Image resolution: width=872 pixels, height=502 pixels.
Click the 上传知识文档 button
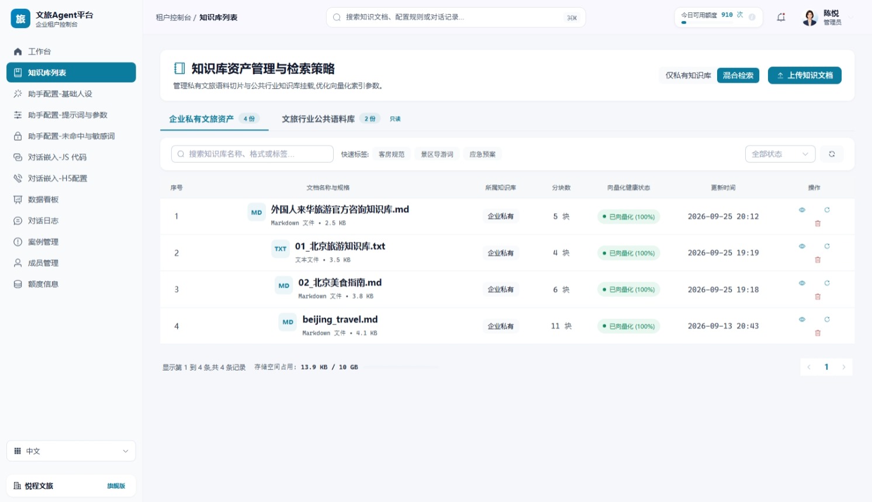click(x=805, y=75)
